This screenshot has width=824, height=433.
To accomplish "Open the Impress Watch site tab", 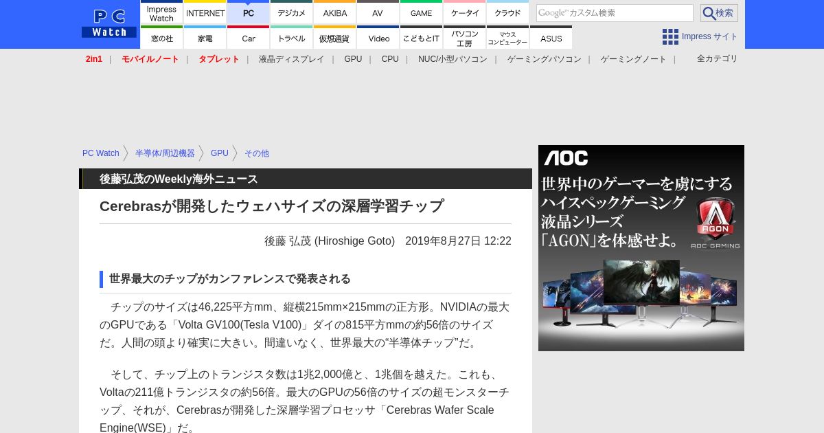I will [x=161, y=12].
